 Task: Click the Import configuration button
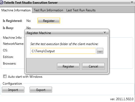pos(13,90)
